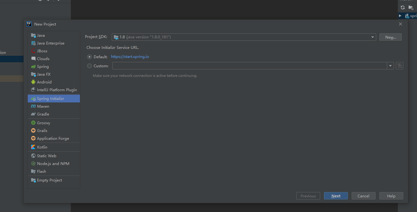Click the IntelliJ IDEA logo in dialog title
Screen dimensions: 417x212
point(29,24)
